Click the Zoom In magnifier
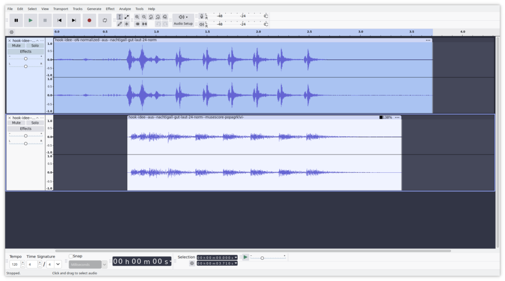The width and height of the screenshot is (505, 281). click(x=137, y=17)
